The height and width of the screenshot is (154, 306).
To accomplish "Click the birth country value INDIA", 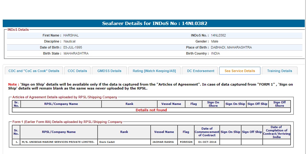I will pos(215,53).
